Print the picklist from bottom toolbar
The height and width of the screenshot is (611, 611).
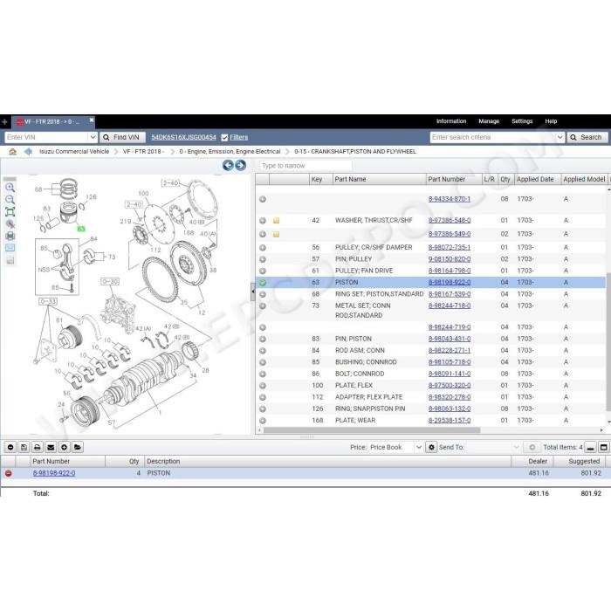coord(37,447)
